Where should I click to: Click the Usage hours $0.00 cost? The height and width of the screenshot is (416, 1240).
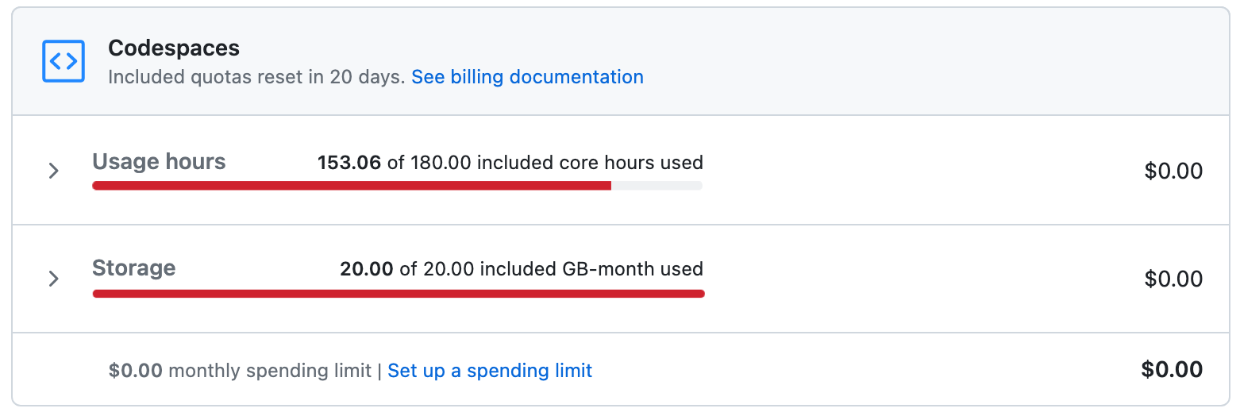(1173, 171)
